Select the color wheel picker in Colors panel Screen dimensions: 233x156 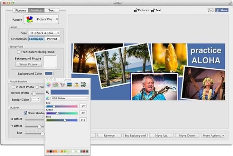(49, 85)
